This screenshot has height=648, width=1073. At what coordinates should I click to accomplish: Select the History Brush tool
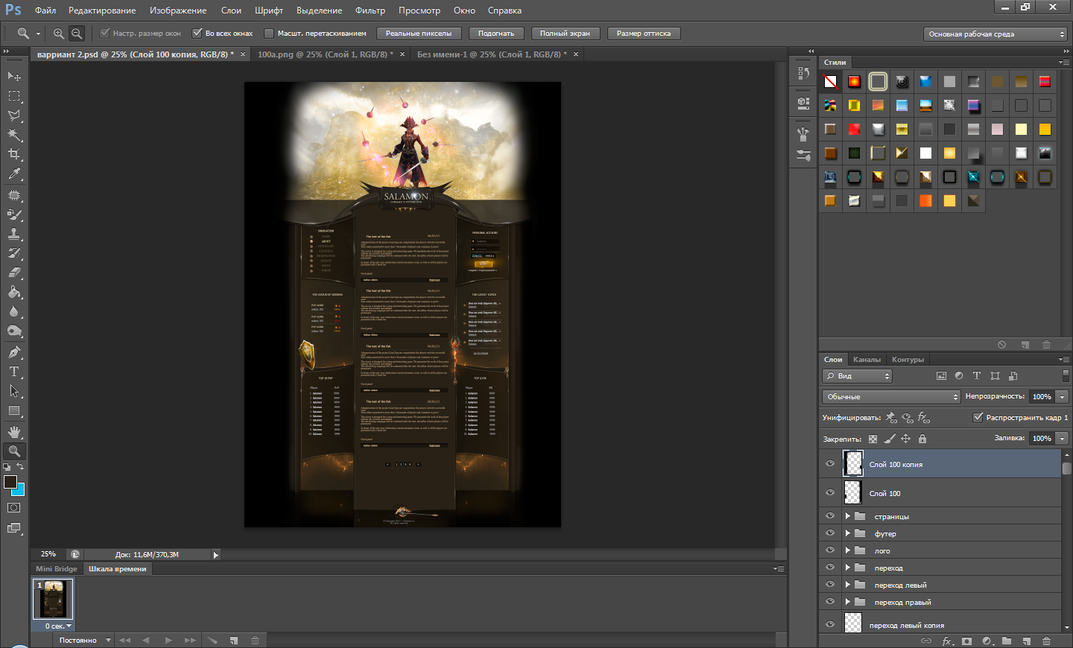(14, 252)
